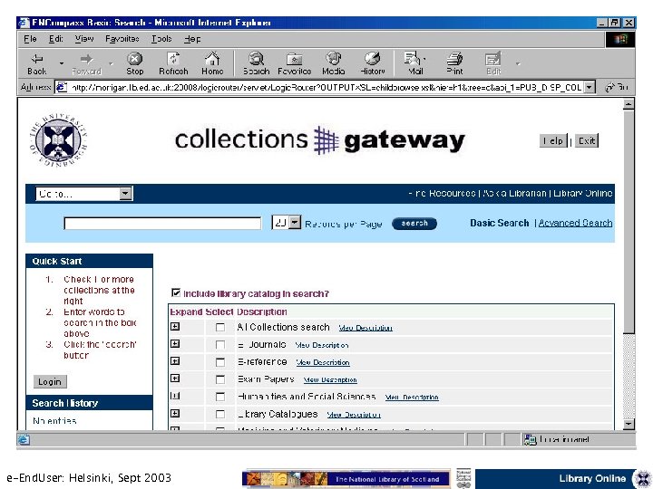The image size is (653, 489).
Task: Click the page Help button
Action: point(553,141)
